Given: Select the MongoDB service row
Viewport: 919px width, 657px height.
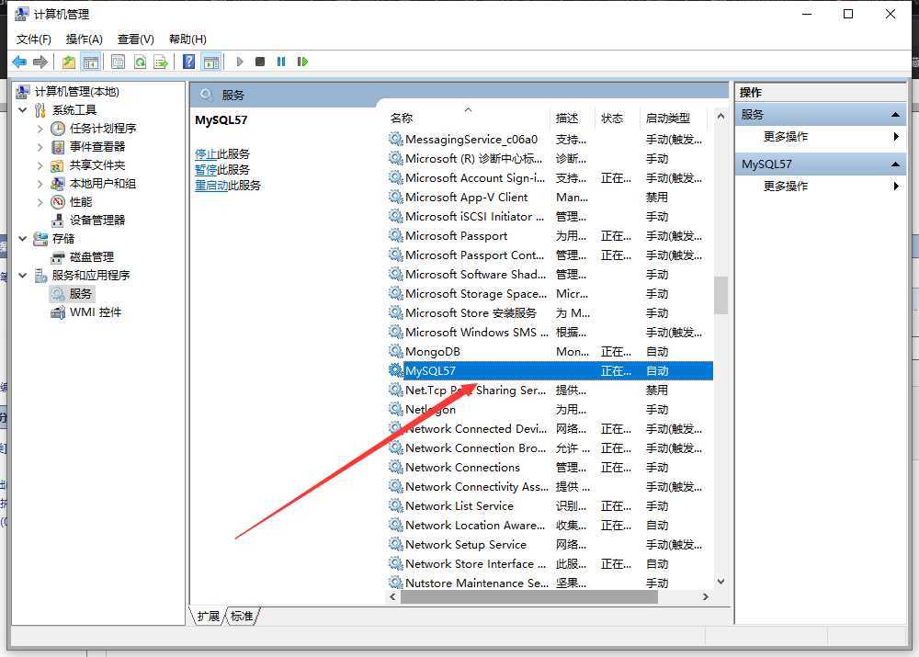Looking at the screenshot, I should point(550,352).
